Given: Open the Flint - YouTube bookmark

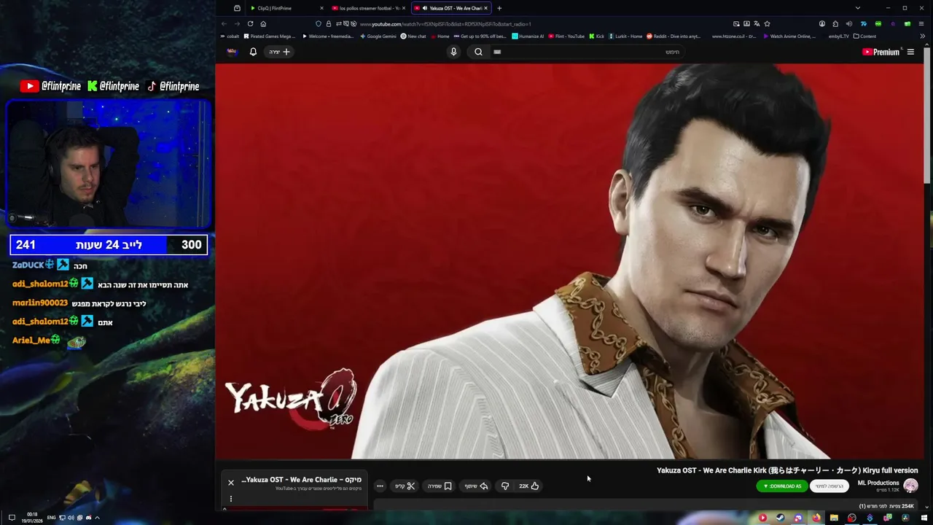Looking at the screenshot, I should click(x=566, y=36).
